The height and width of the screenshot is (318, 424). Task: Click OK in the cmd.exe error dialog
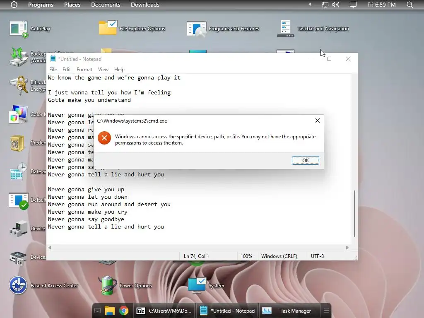click(305, 160)
